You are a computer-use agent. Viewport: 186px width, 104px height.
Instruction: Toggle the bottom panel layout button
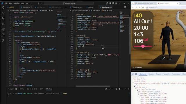tap(110, 3)
